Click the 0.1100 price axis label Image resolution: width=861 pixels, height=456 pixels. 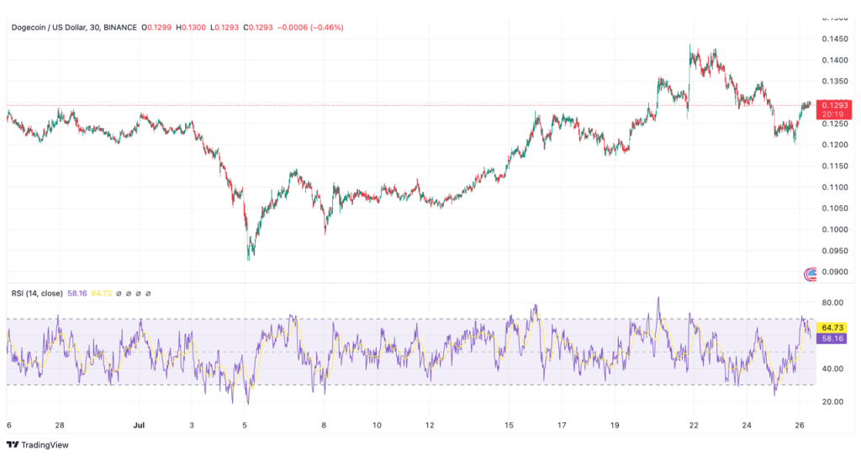(835, 188)
